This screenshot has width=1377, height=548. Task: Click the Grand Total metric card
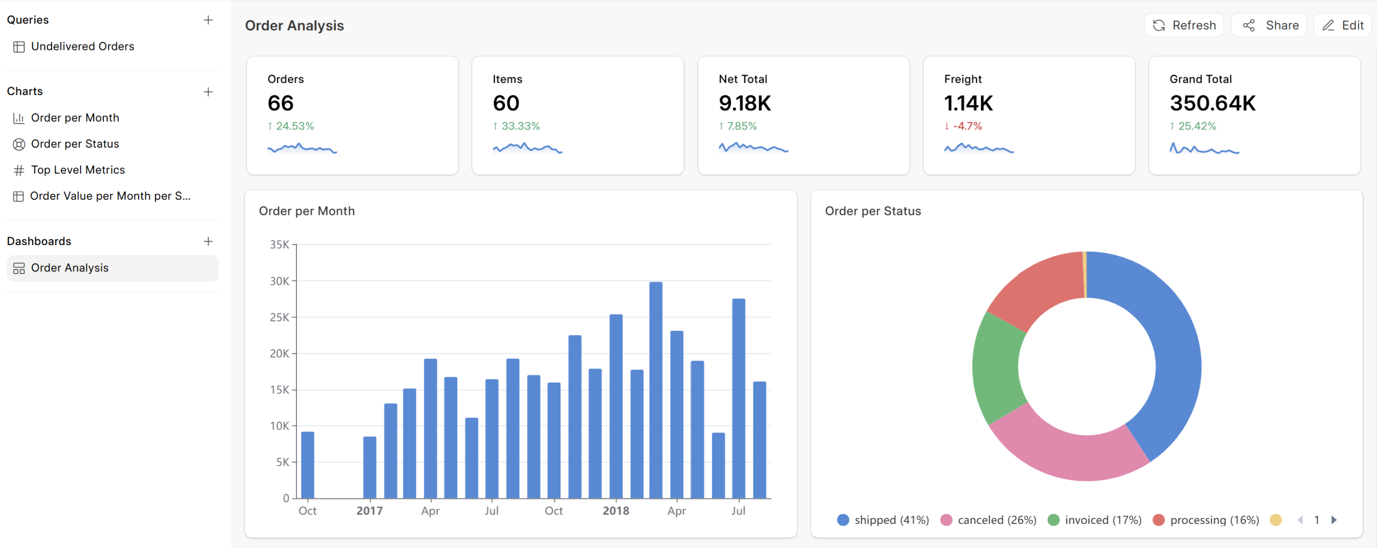pyautogui.click(x=1254, y=116)
